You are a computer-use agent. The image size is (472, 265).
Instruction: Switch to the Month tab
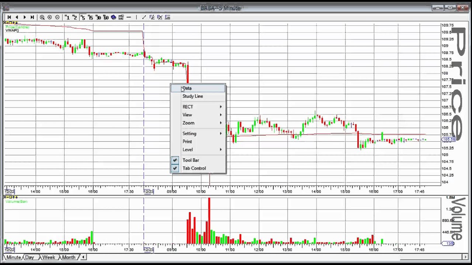tap(69, 257)
